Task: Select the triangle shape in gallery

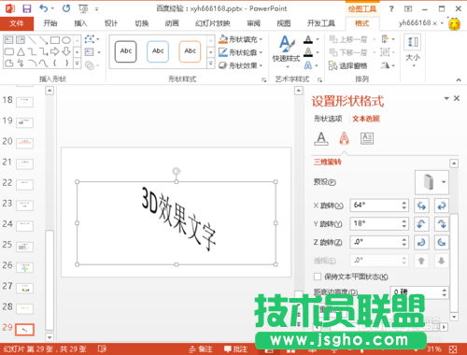Action: (x=21, y=51)
